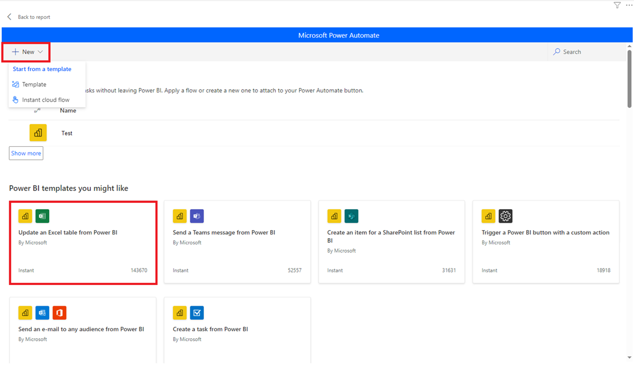Select the Test flow name
The height and width of the screenshot is (365, 634).
point(67,133)
